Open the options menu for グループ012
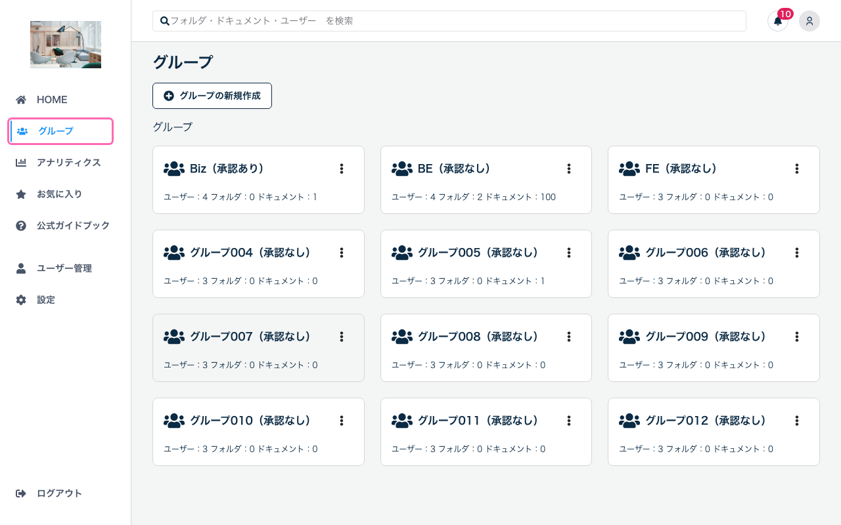The width and height of the screenshot is (841, 525). (x=796, y=420)
